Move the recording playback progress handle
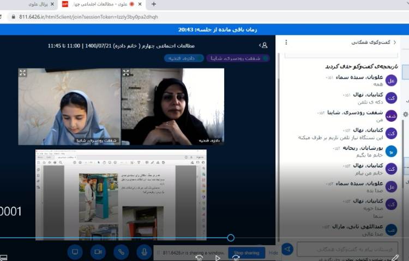The width and height of the screenshot is (409, 261). click(x=231, y=238)
